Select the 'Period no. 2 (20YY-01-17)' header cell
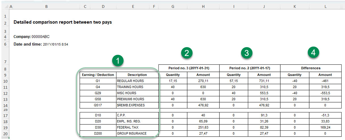Screen dimensions: 345x140 (x=250, y=68)
